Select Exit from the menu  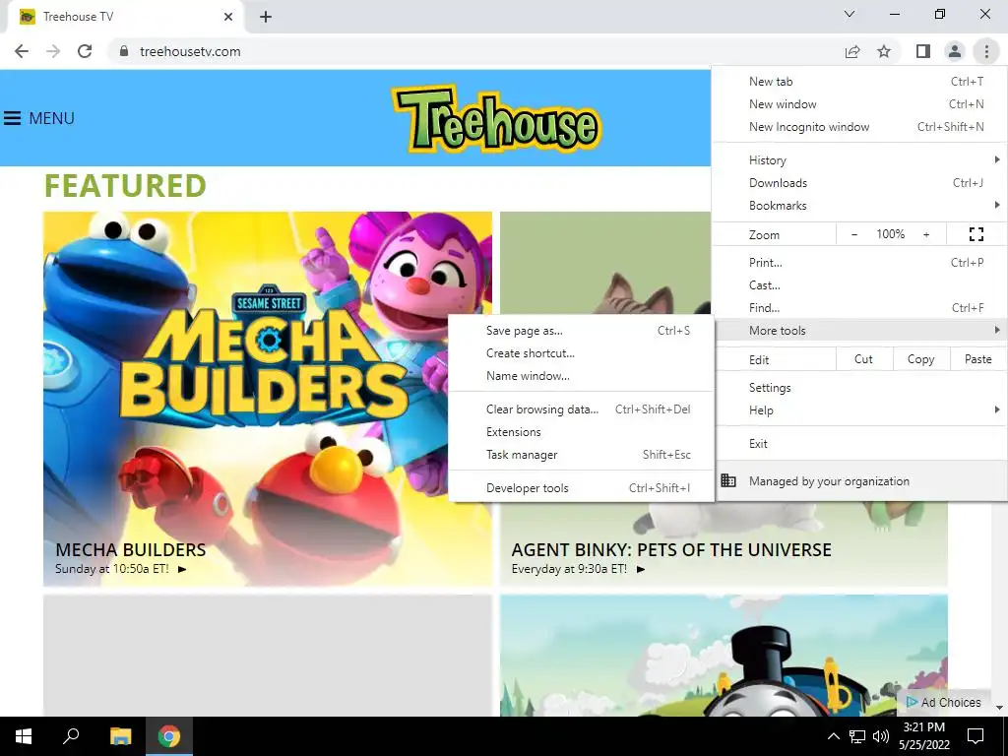point(859,444)
